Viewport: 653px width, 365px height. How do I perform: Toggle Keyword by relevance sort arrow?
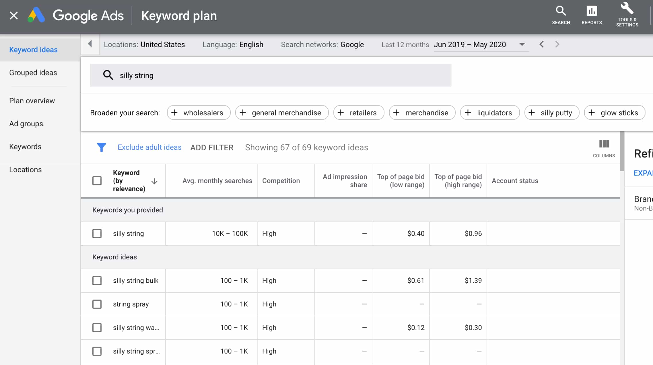pos(154,181)
